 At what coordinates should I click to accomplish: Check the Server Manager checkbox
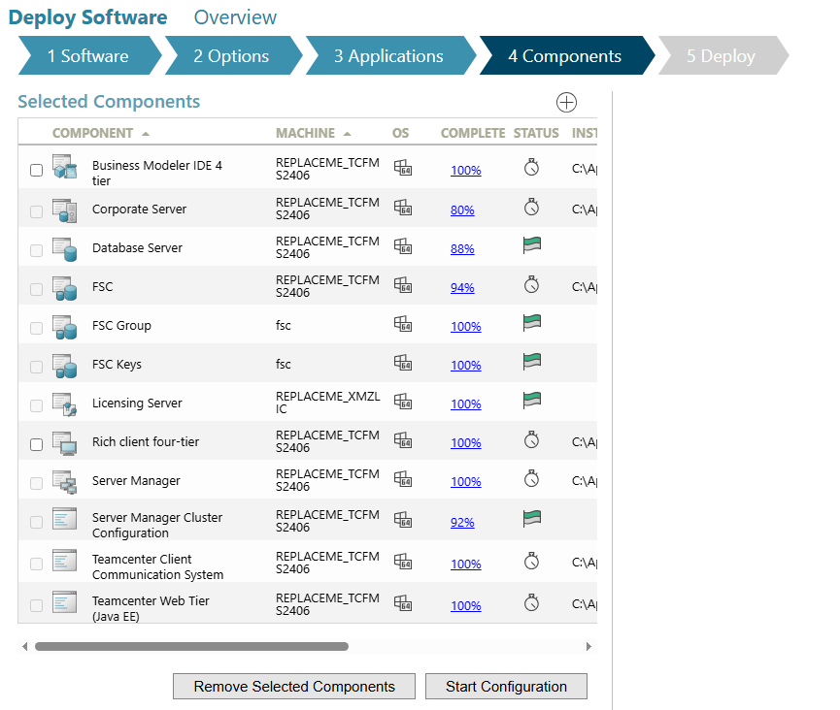coord(37,483)
